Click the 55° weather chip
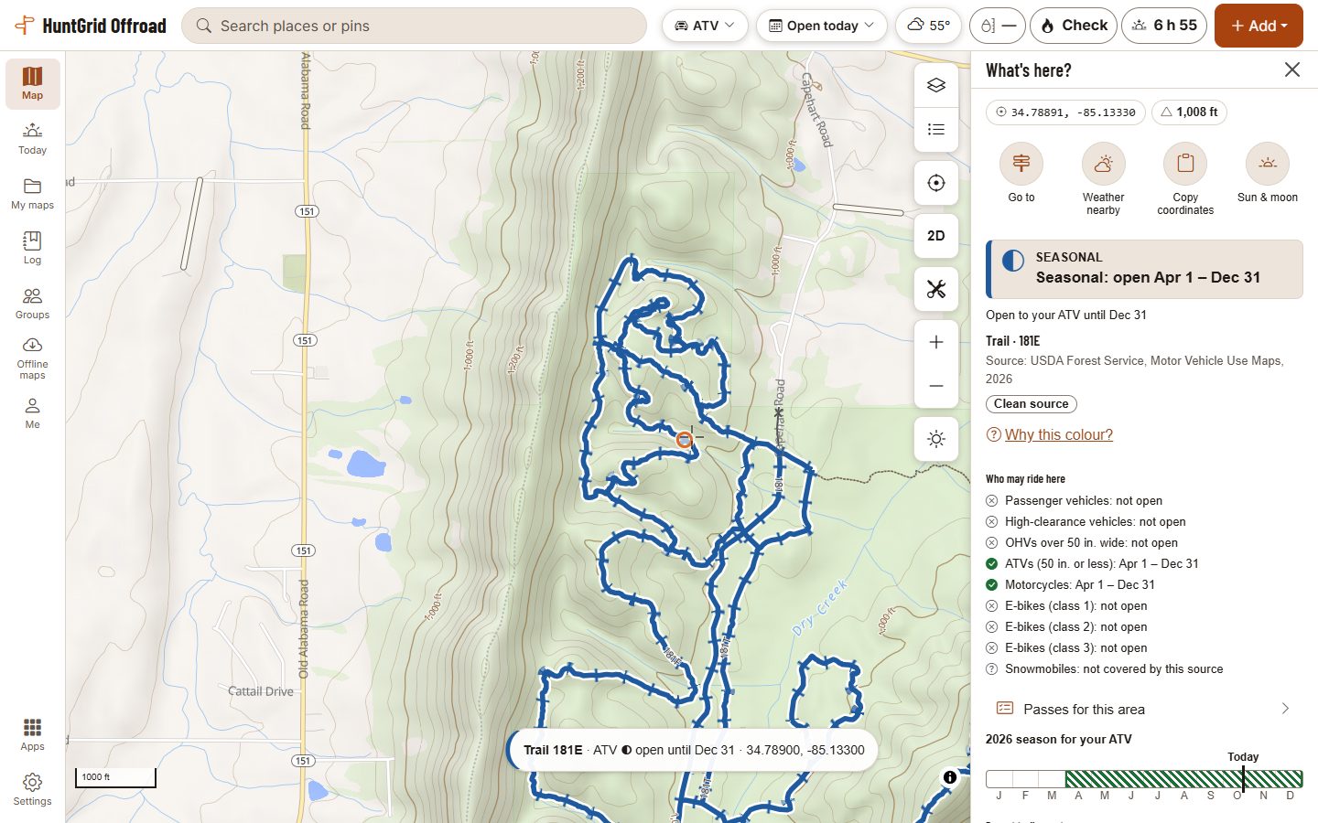The image size is (1318, 823). coord(928,26)
